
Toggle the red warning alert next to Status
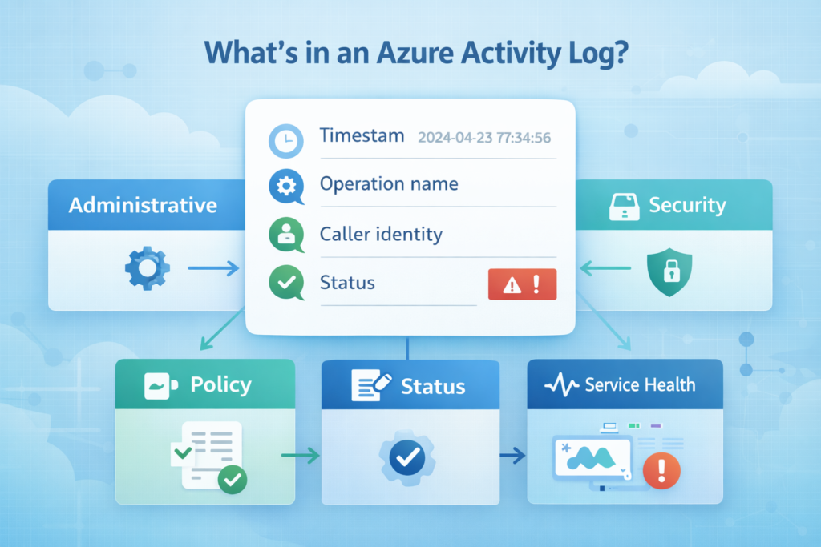(522, 284)
